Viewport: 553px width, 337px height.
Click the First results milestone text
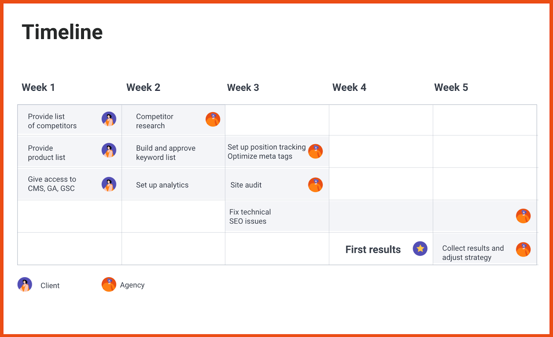(x=373, y=250)
